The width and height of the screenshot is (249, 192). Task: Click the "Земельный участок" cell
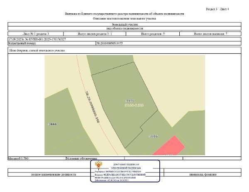124,24
